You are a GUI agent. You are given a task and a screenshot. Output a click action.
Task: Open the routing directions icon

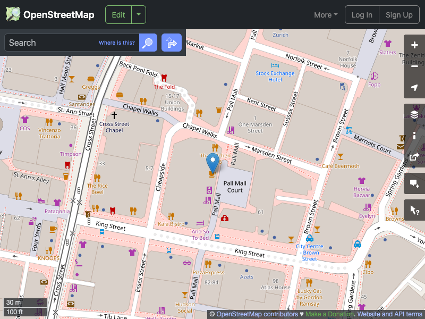[171, 43]
